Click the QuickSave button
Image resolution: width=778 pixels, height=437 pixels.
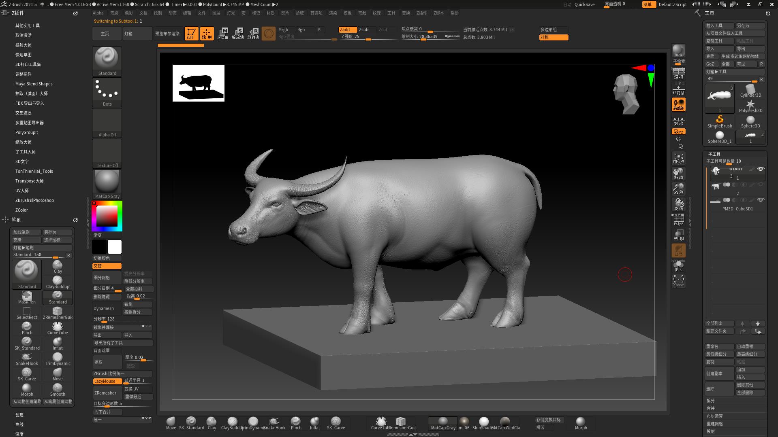tap(584, 4)
